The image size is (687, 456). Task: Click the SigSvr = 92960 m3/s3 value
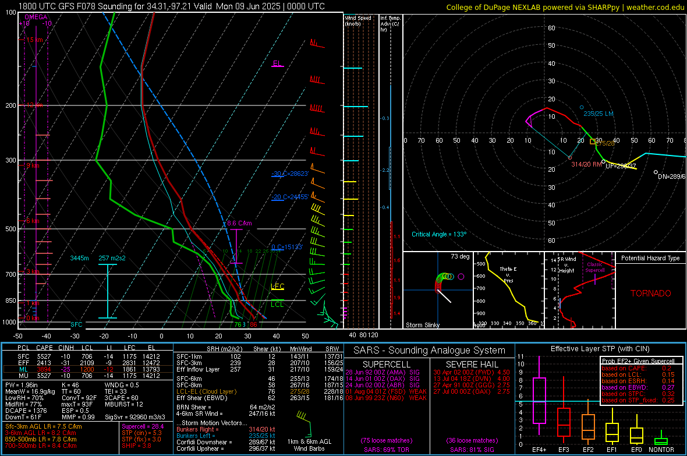point(135,417)
